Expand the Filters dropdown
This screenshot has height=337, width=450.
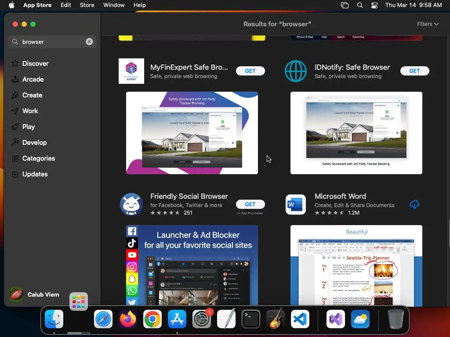[428, 24]
